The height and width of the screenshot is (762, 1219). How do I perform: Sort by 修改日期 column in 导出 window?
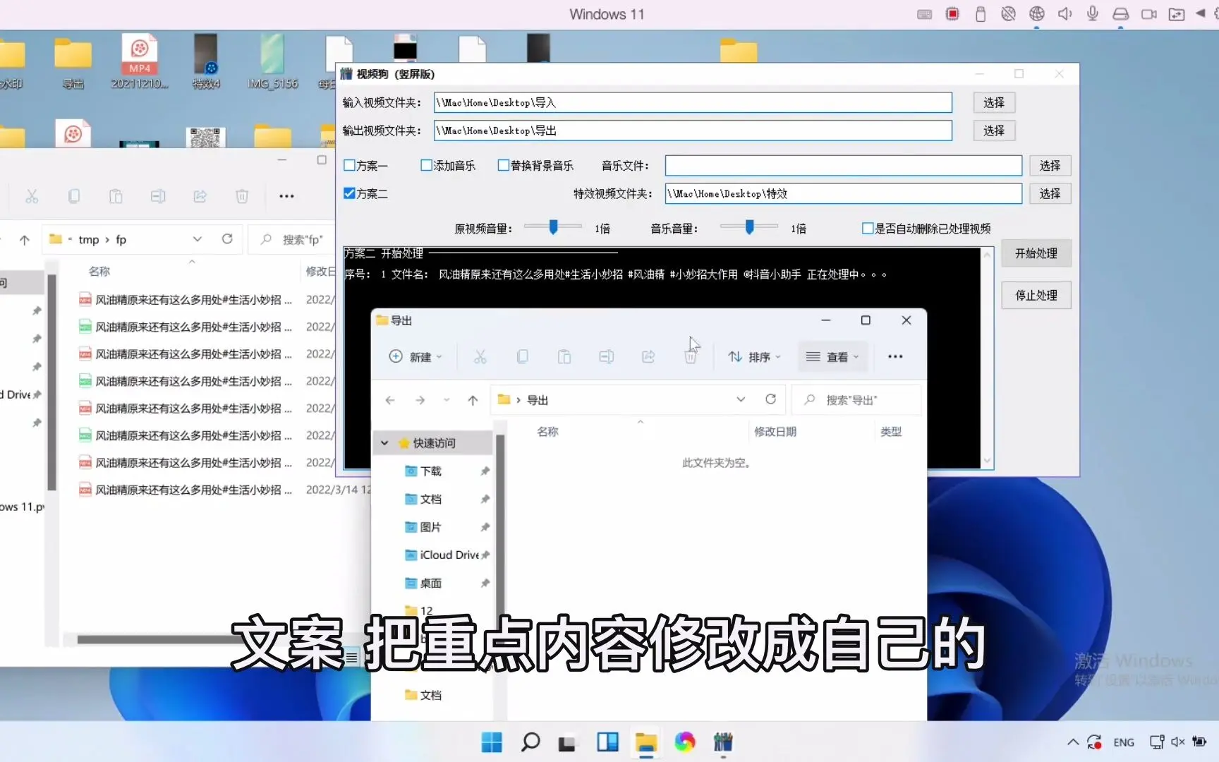(775, 432)
